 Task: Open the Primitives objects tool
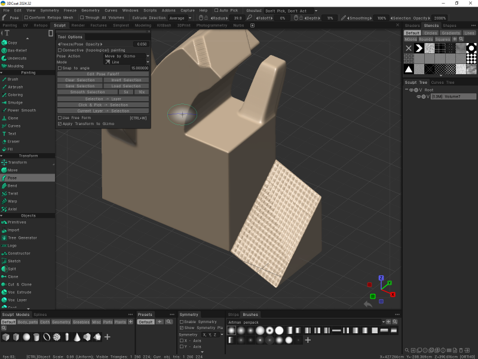tap(17, 223)
